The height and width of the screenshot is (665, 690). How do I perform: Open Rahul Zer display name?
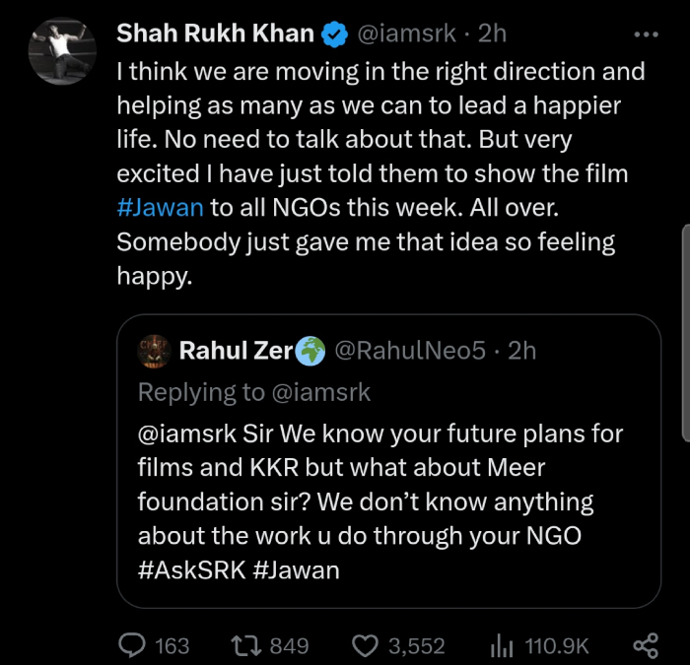234,350
